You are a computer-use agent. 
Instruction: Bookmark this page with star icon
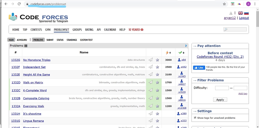224,4
